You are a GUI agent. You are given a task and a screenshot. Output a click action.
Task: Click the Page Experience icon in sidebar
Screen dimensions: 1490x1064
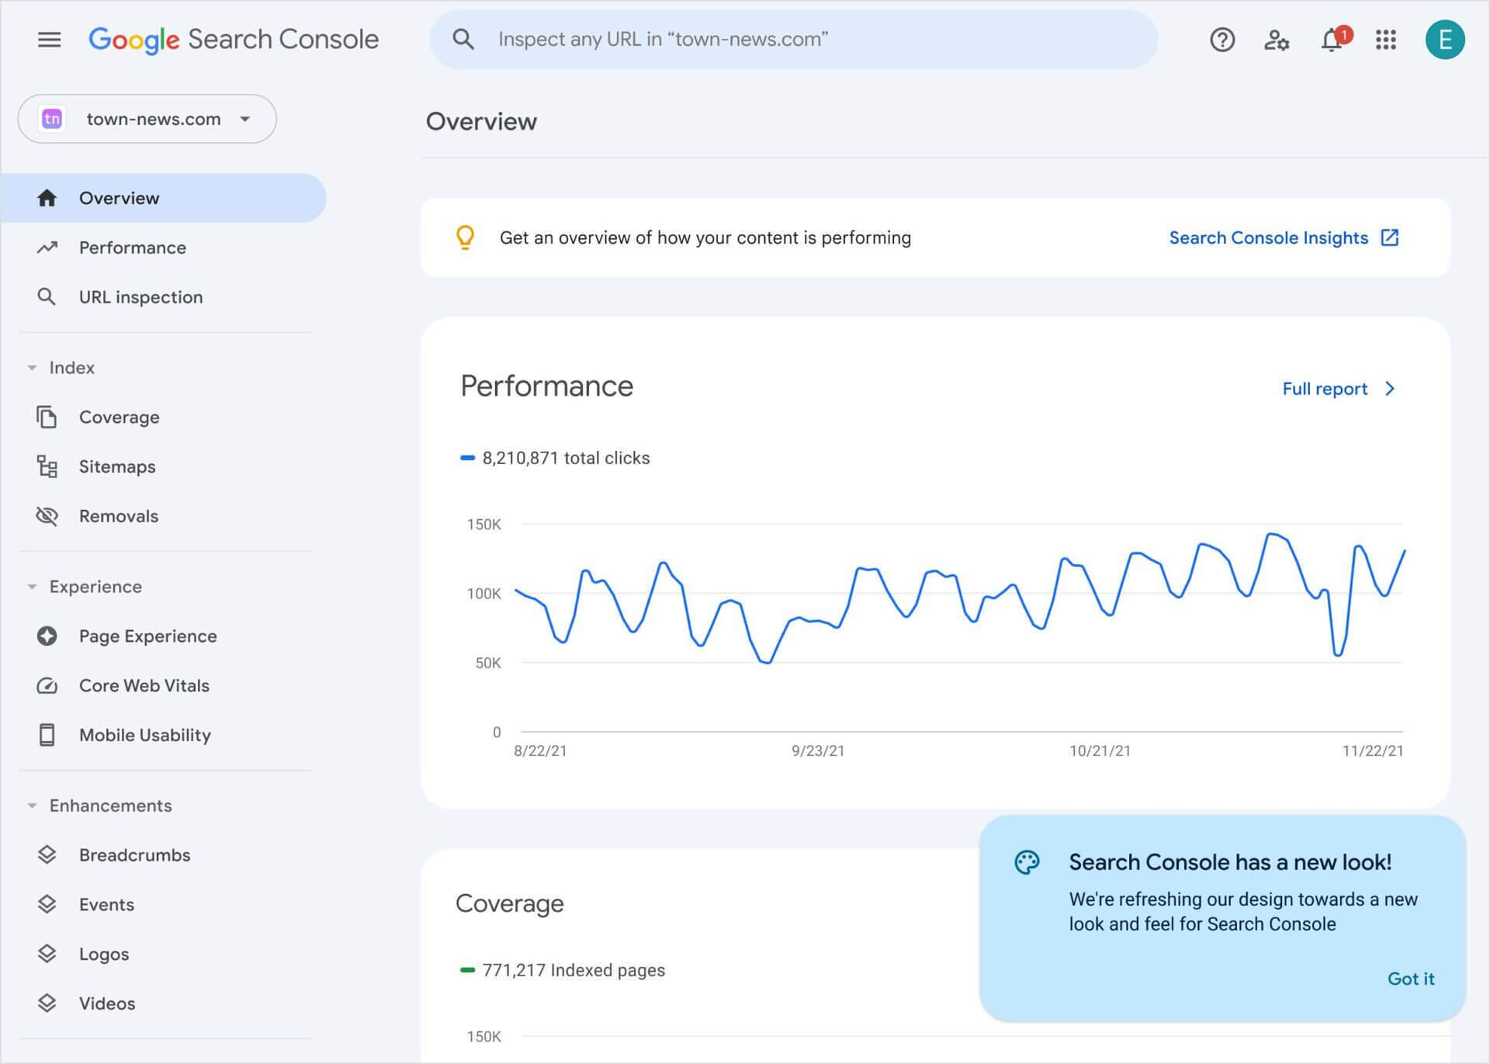click(47, 636)
